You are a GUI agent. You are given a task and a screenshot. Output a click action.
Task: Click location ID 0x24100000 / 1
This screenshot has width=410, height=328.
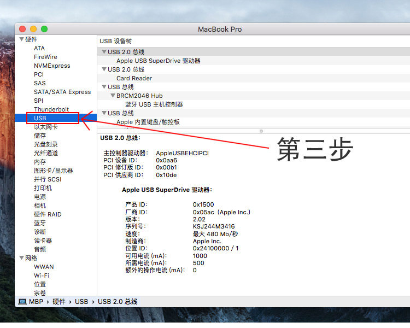click(215, 248)
